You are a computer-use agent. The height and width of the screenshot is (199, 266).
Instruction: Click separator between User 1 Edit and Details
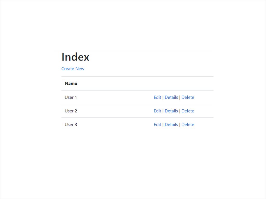point(163,98)
